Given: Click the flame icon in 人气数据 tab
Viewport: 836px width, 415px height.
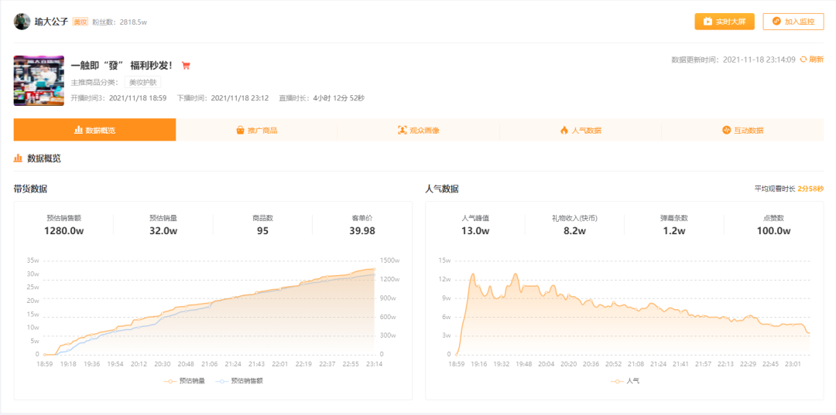Looking at the screenshot, I should tap(564, 130).
